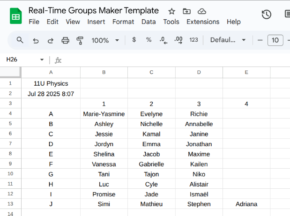This screenshot has height=216, width=290.
Task: Decrease font size with minus button
Action: 260,40
